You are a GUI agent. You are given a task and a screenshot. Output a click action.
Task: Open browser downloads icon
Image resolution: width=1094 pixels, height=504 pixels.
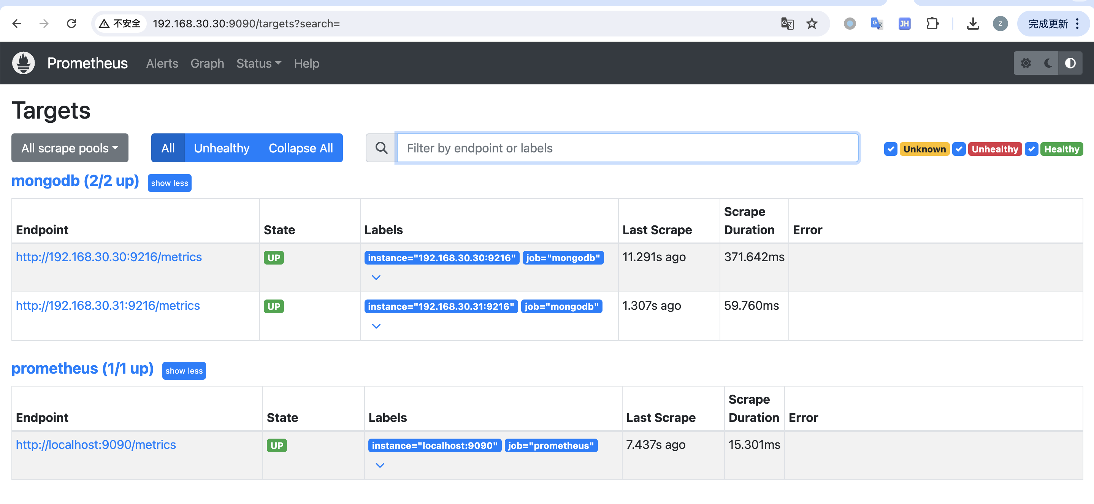[972, 23]
